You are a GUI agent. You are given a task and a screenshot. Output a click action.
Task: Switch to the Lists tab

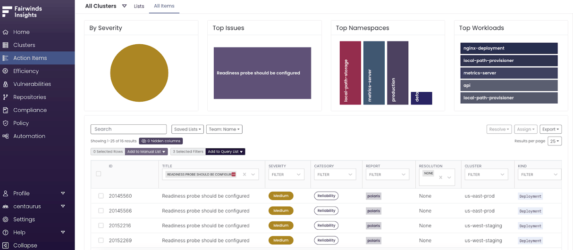139,6
